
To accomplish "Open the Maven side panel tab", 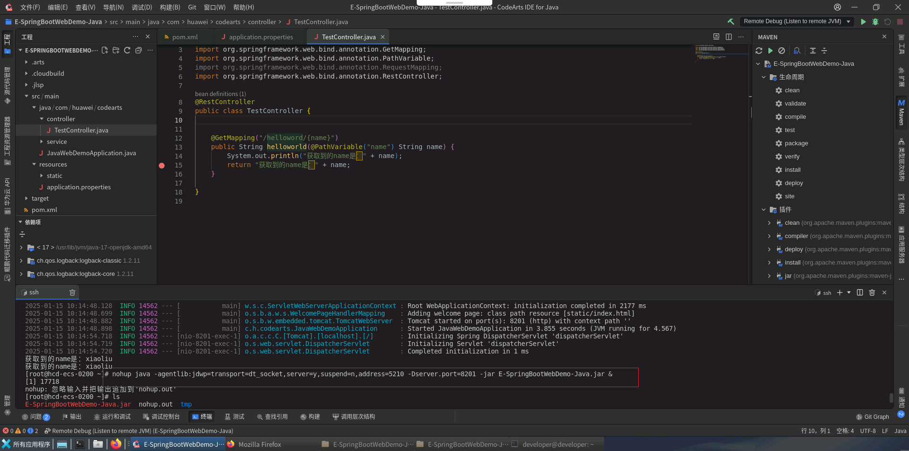I will point(901,112).
